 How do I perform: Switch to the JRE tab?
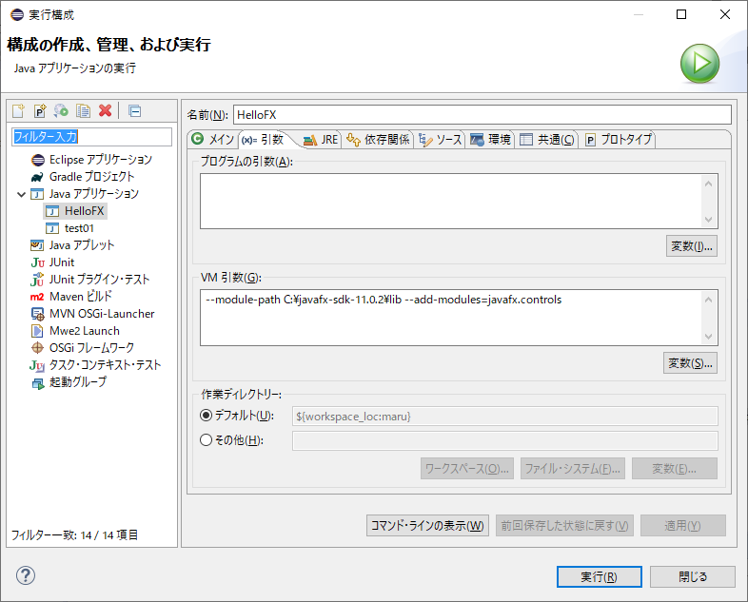point(321,139)
